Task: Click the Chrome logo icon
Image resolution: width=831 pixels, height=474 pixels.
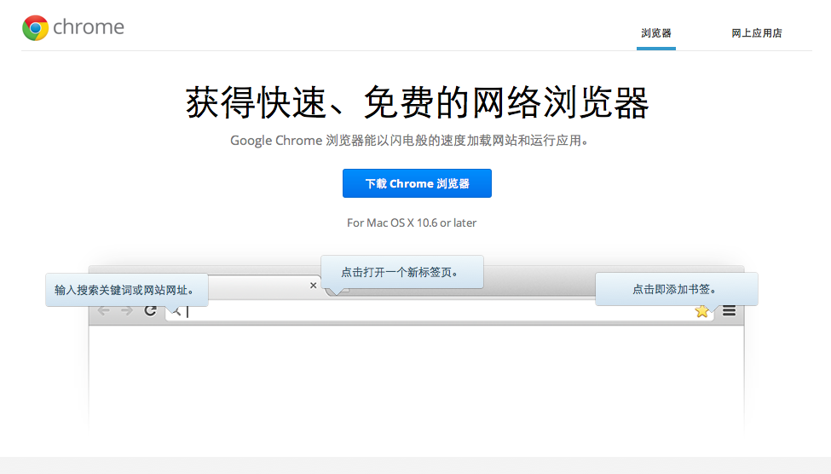Action: (x=35, y=27)
